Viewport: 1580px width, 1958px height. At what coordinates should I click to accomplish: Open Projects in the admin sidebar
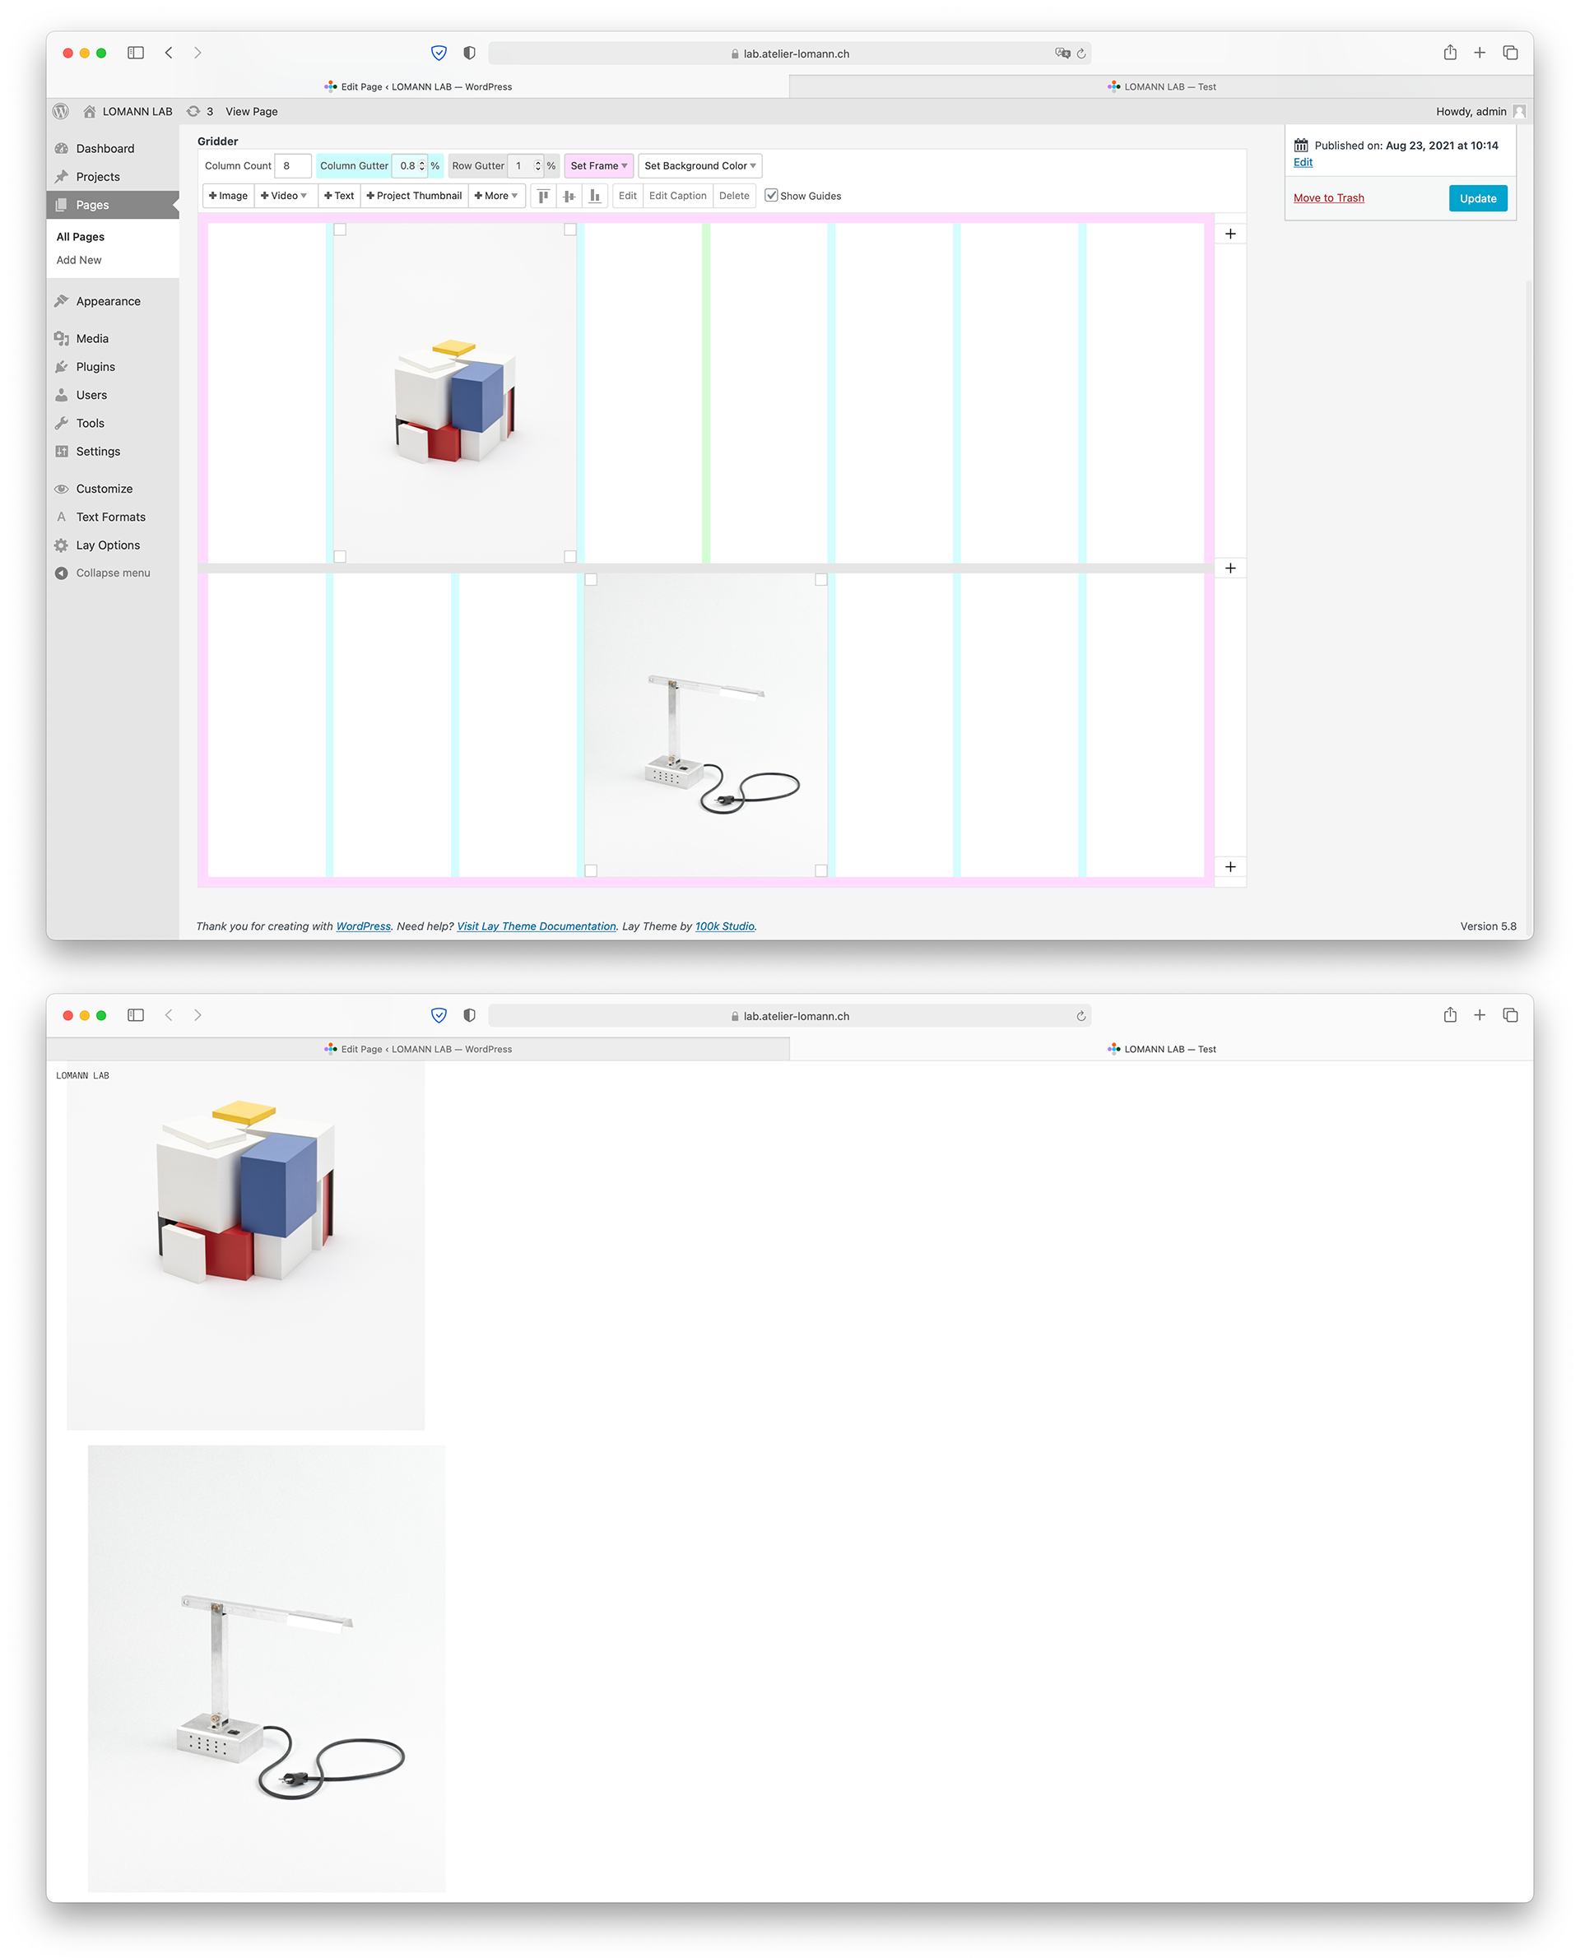click(x=97, y=177)
